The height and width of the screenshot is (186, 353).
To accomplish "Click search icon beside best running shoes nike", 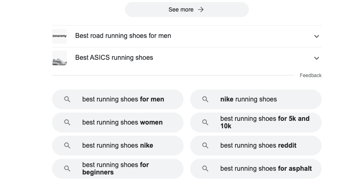I will [67, 146].
